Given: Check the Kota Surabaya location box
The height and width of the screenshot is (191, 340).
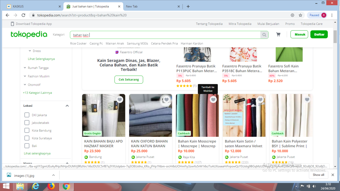Looking at the screenshot, I should click(27, 138).
